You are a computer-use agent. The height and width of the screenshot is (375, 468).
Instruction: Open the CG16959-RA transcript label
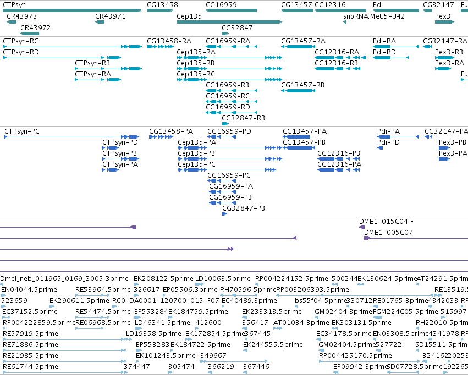point(228,41)
